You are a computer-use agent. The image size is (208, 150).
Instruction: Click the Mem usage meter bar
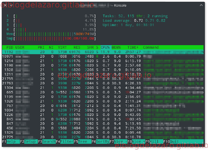[51, 34]
